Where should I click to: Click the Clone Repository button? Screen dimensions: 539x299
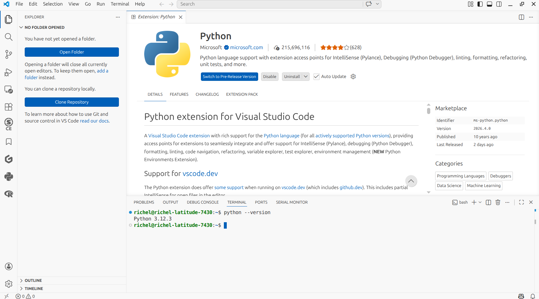[72, 102]
